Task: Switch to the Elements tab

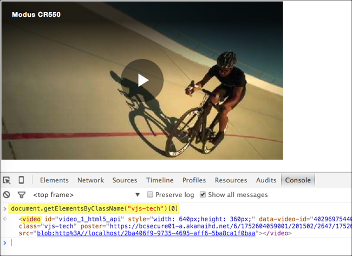Action: pyautogui.click(x=54, y=180)
